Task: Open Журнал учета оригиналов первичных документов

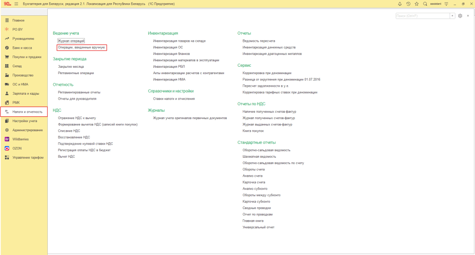Action: tap(190, 118)
